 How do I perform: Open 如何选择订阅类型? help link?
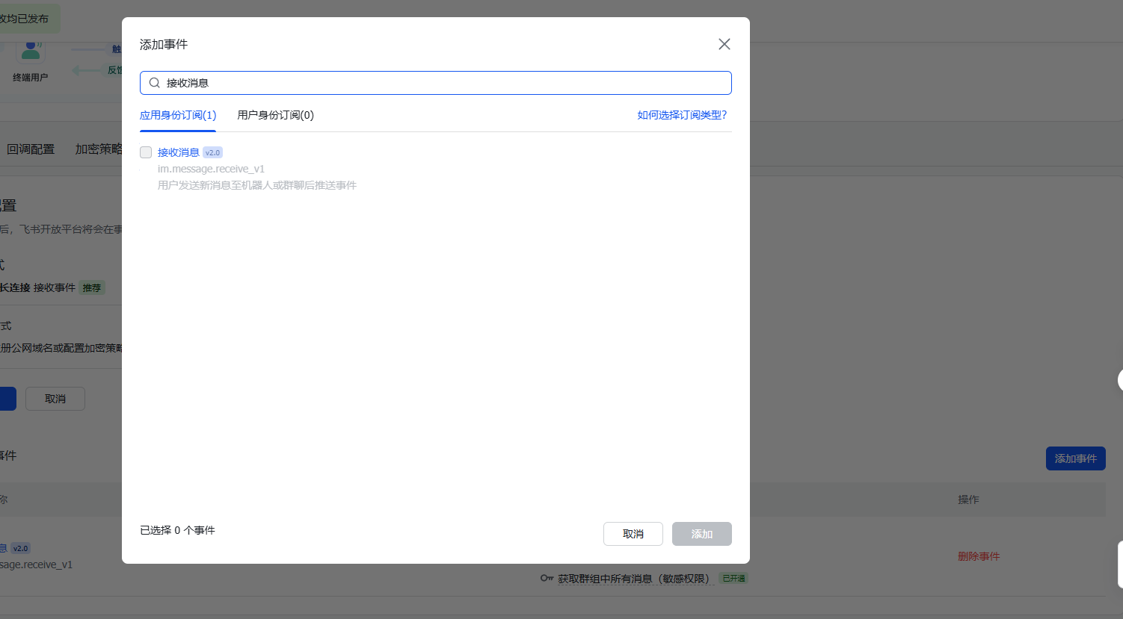pyautogui.click(x=682, y=115)
